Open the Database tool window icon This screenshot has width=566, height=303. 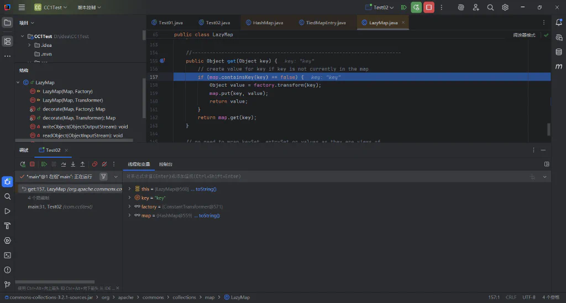tap(559, 52)
